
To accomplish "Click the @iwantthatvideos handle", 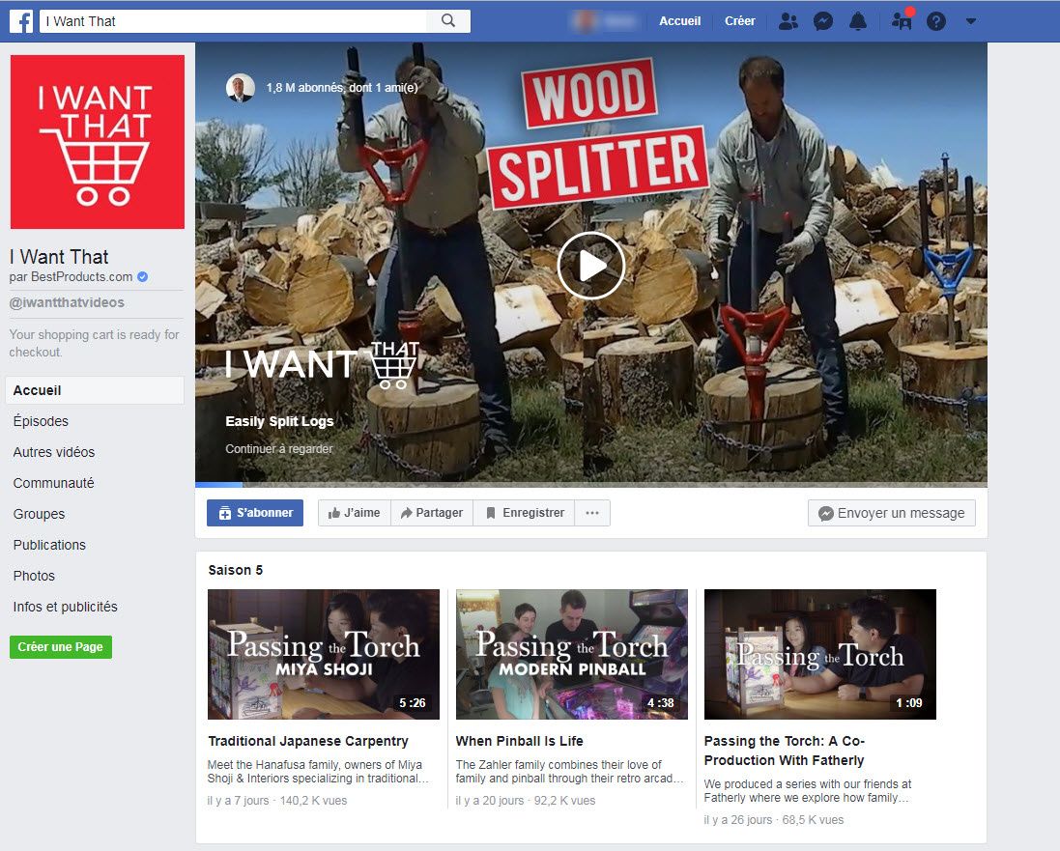I will (x=67, y=302).
